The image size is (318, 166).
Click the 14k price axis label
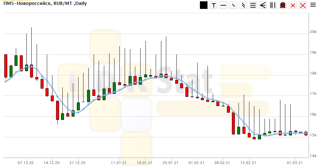click(x=312, y=156)
